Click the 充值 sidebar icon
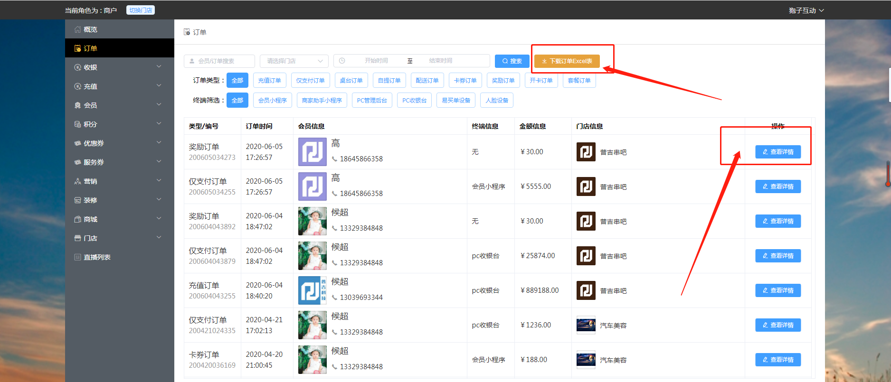Image resolution: width=891 pixels, height=382 pixels. 77,86
